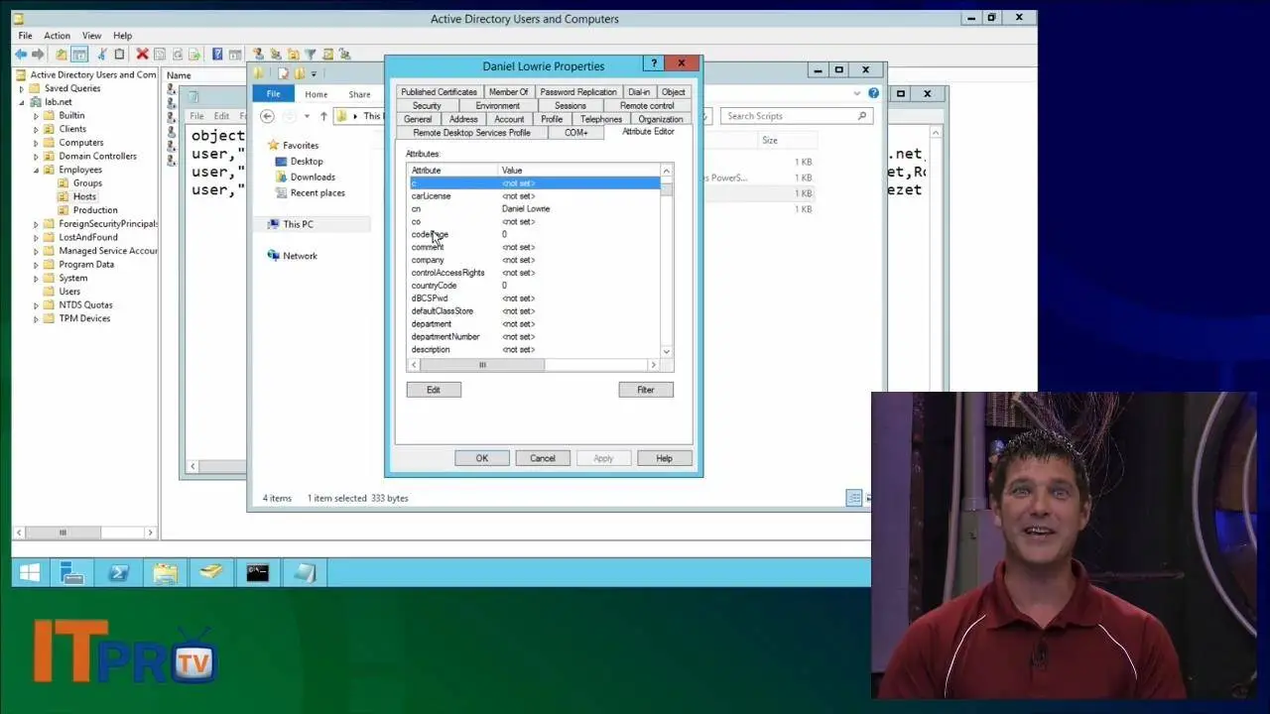The image size is (1270, 714).
Task: Open the Action menu
Action: pyautogui.click(x=57, y=36)
